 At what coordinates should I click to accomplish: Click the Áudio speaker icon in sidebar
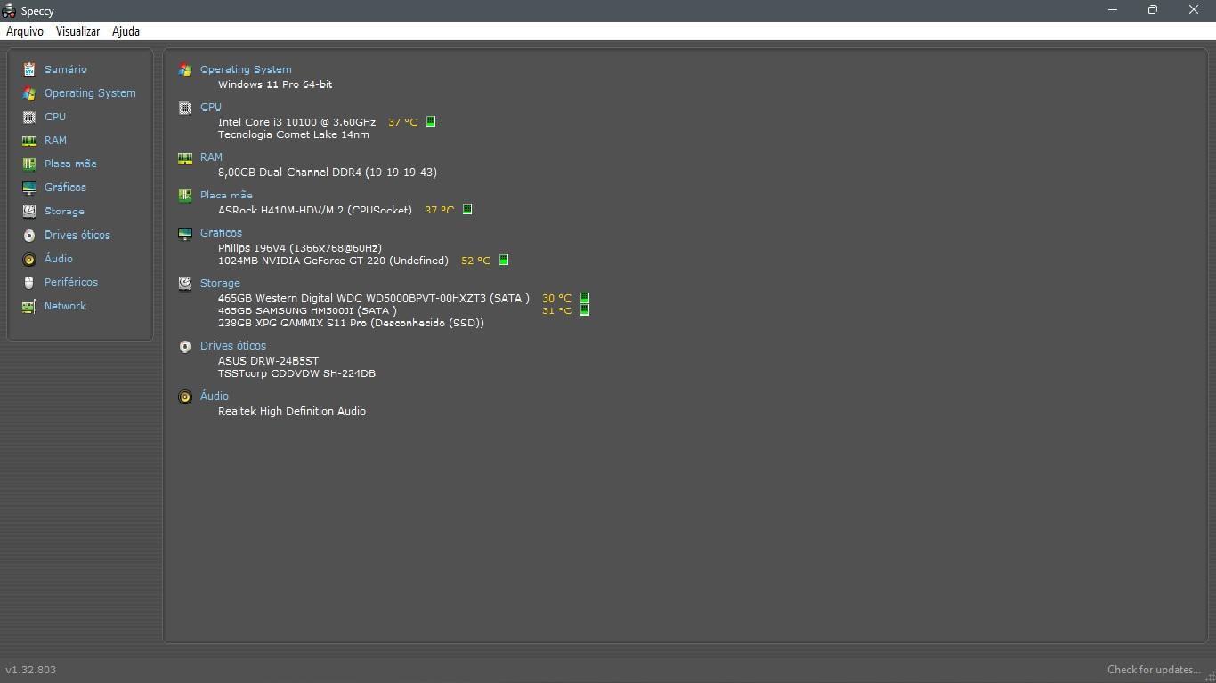point(29,259)
